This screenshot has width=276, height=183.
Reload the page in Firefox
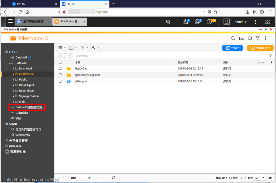point(20,12)
